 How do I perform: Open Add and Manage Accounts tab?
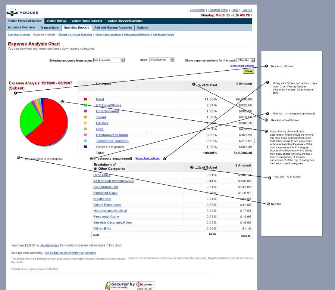(113, 28)
